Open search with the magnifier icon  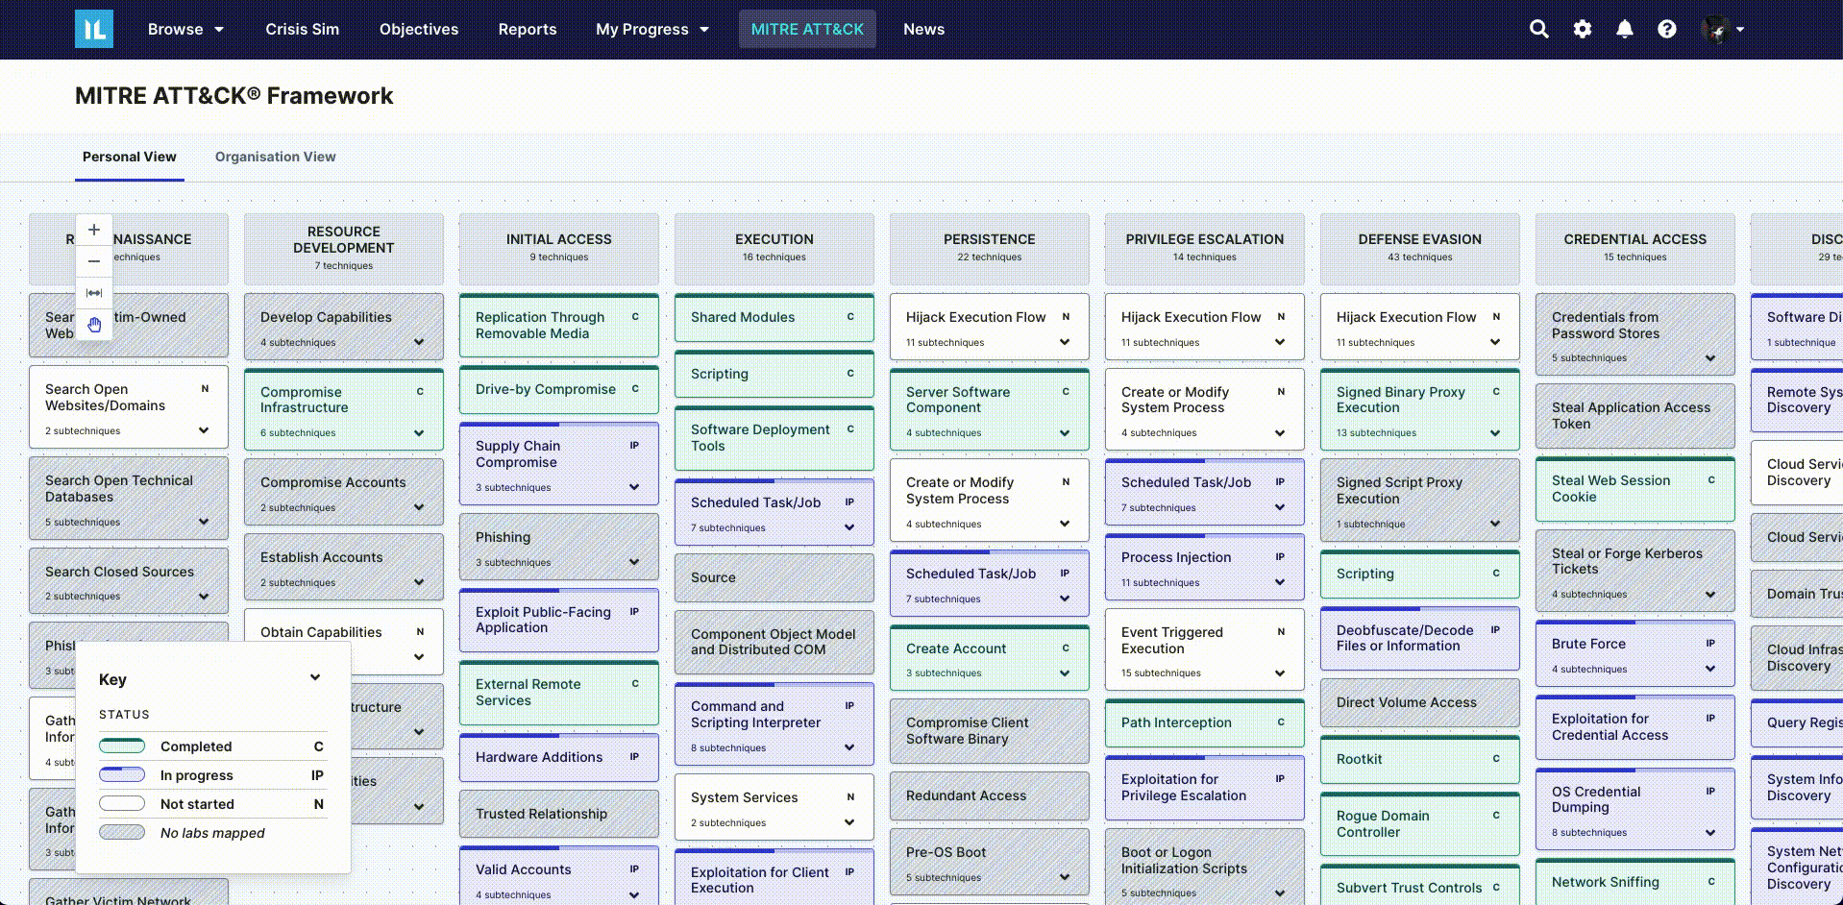(x=1538, y=29)
